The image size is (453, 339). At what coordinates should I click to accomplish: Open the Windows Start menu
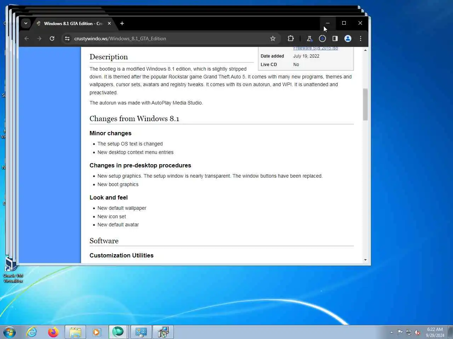click(x=10, y=332)
